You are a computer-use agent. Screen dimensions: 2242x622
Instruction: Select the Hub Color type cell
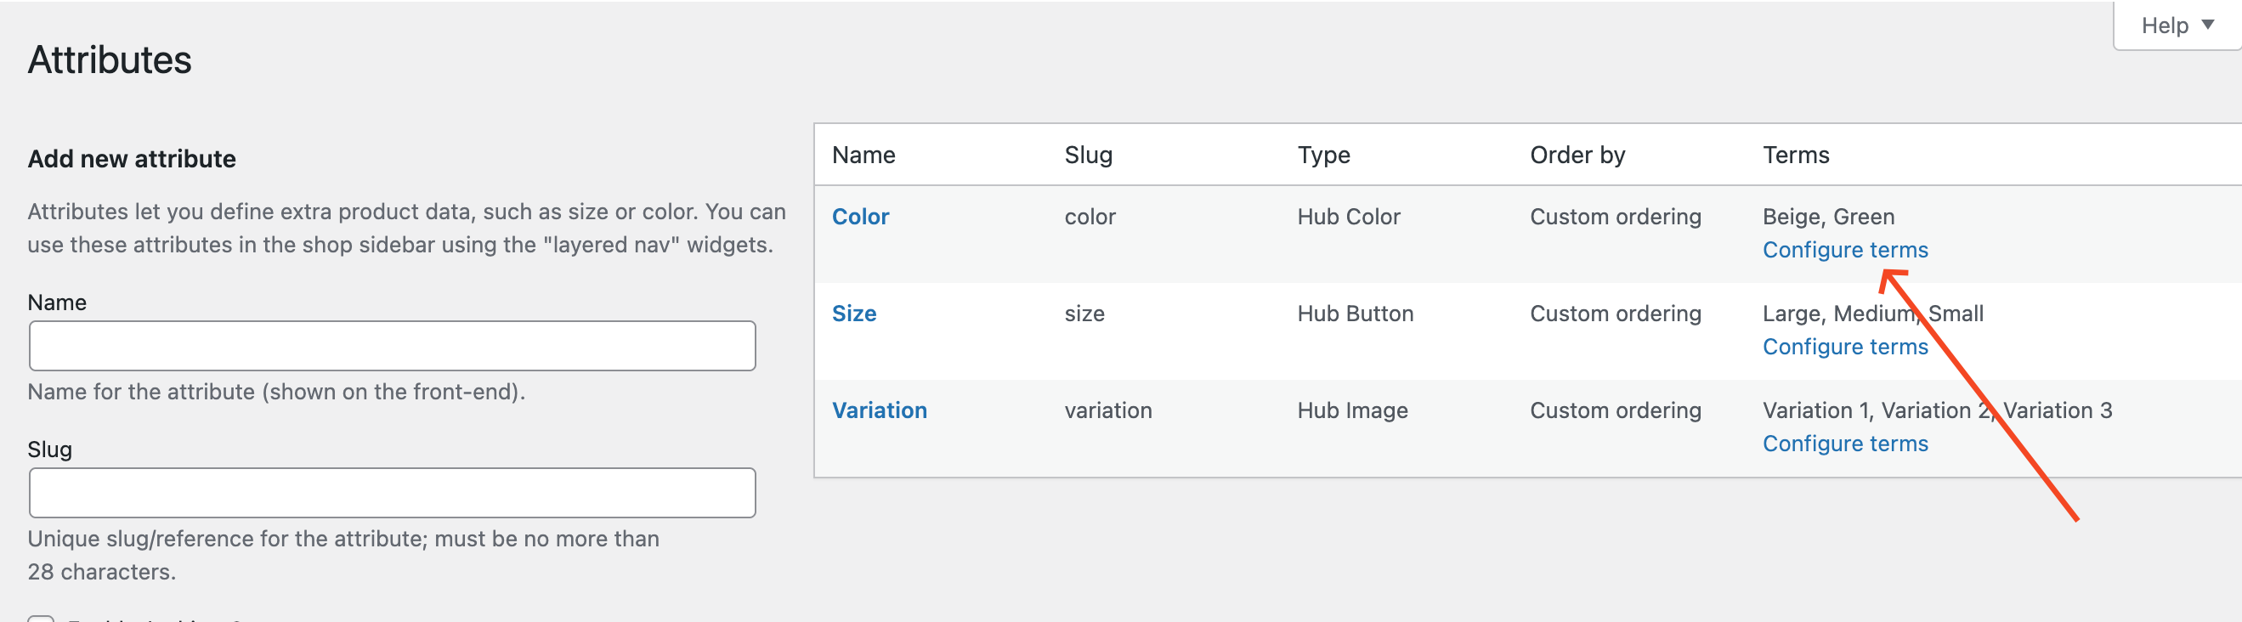tap(1348, 216)
